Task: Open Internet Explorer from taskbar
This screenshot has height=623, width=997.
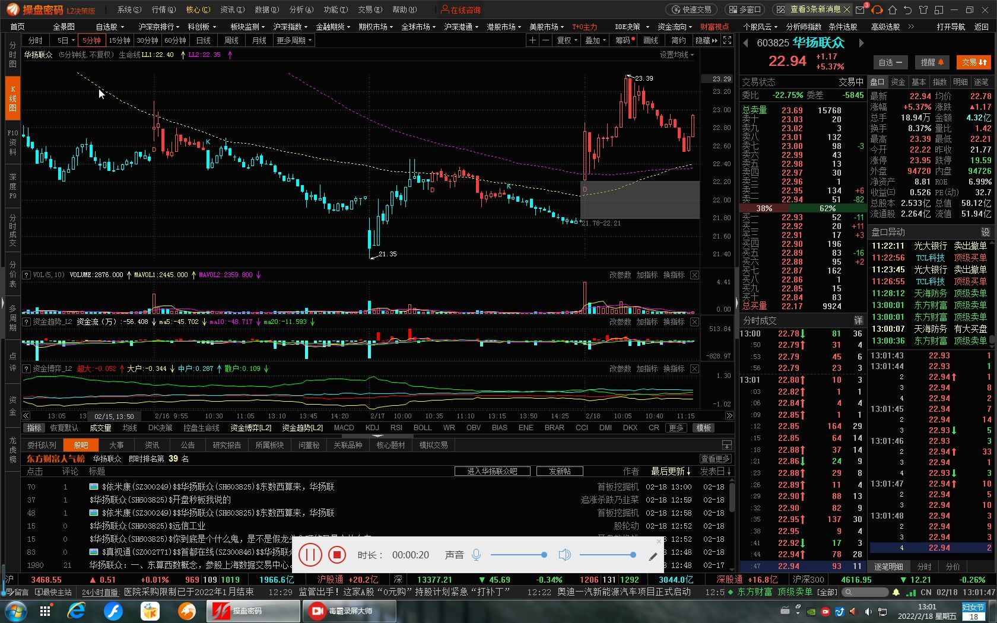Action: pyautogui.click(x=77, y=611)
